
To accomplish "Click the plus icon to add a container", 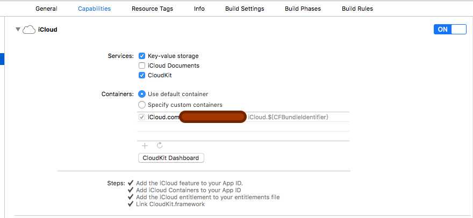I will click(x=145, y=146).
